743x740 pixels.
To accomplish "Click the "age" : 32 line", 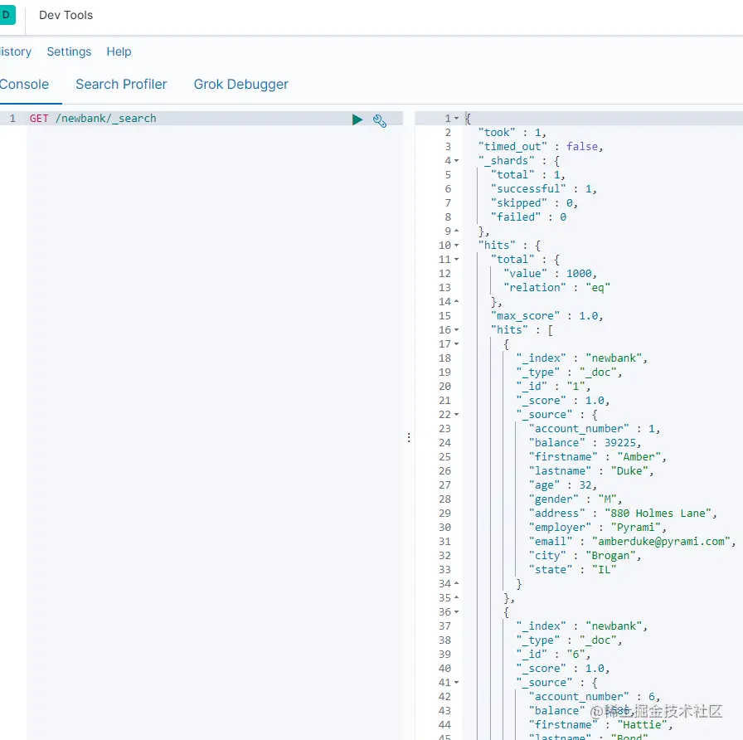I will tap(563, 485).
